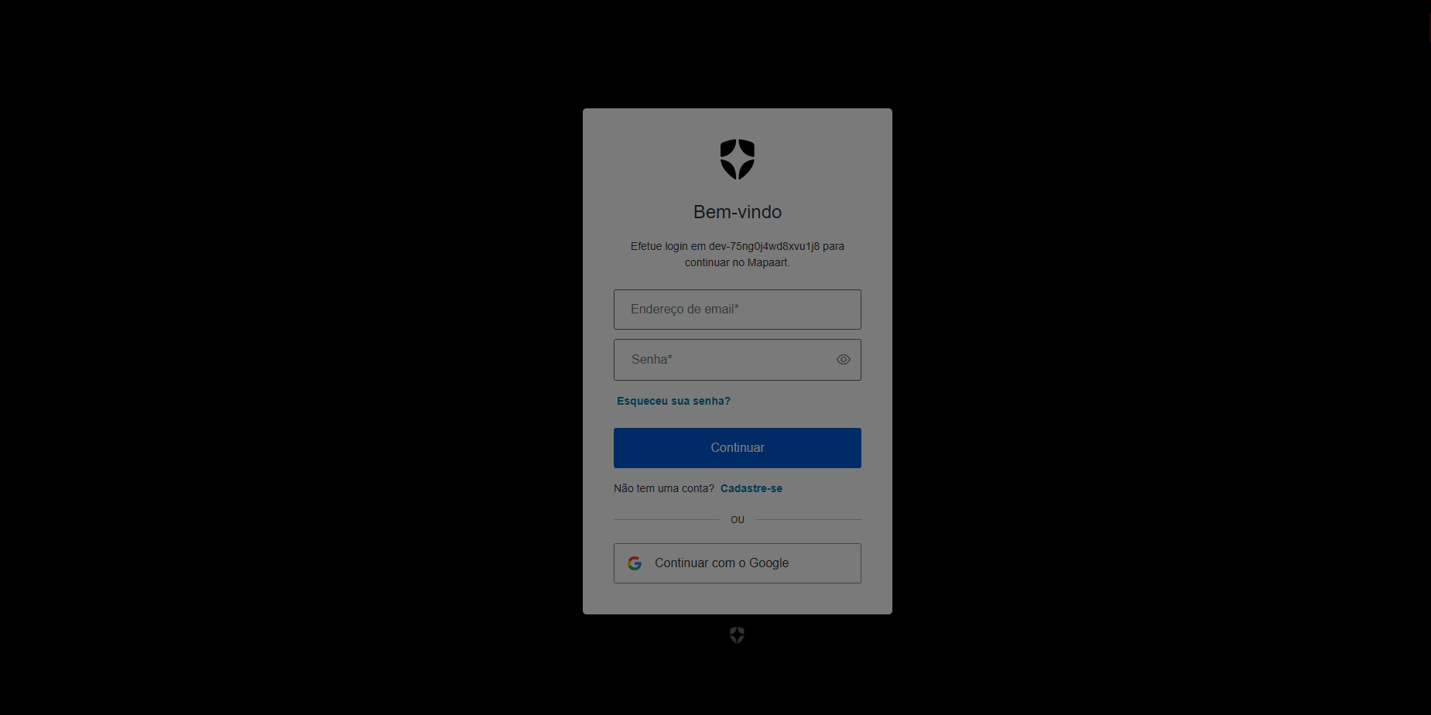This screenshot has width=1431, height=715.
Task: Focus the Endereço de email input field
Action: [737, 310]
